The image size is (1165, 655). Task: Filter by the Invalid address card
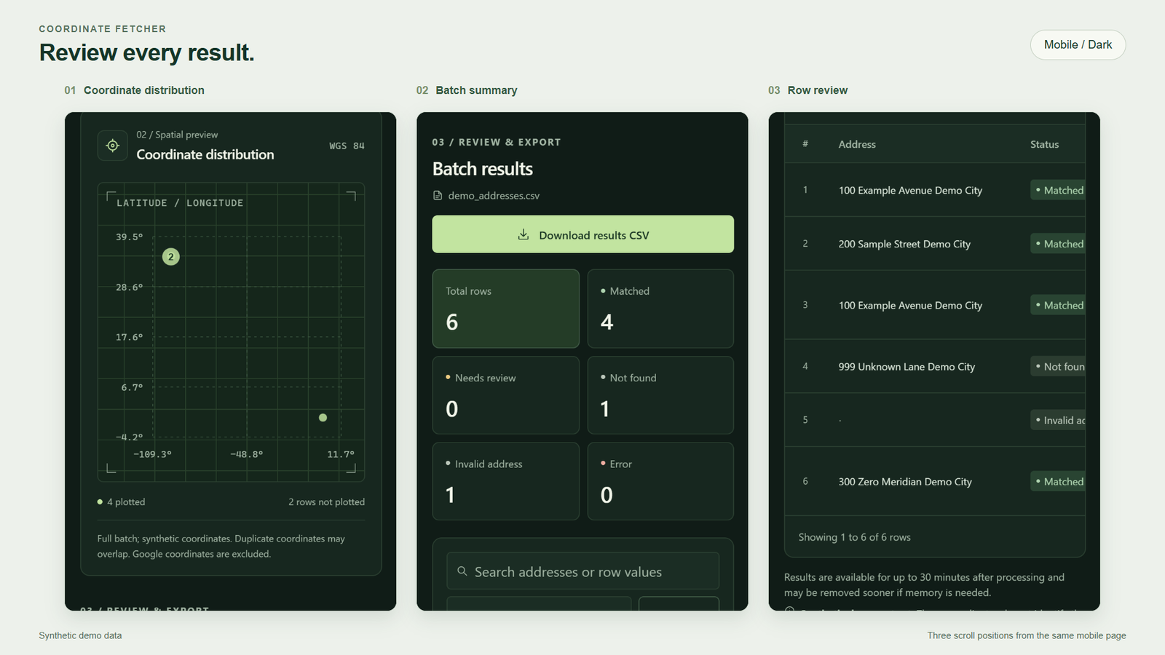pos(506,481)
